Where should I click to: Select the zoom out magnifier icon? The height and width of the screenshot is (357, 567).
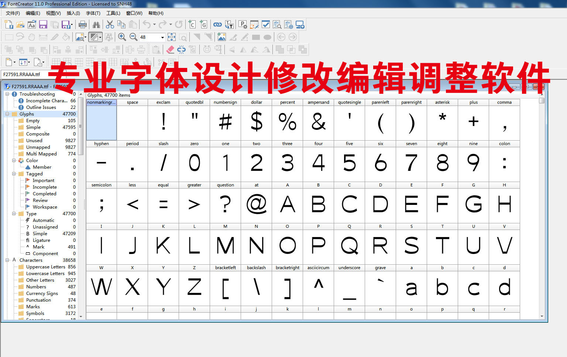[x=133, y=37]
